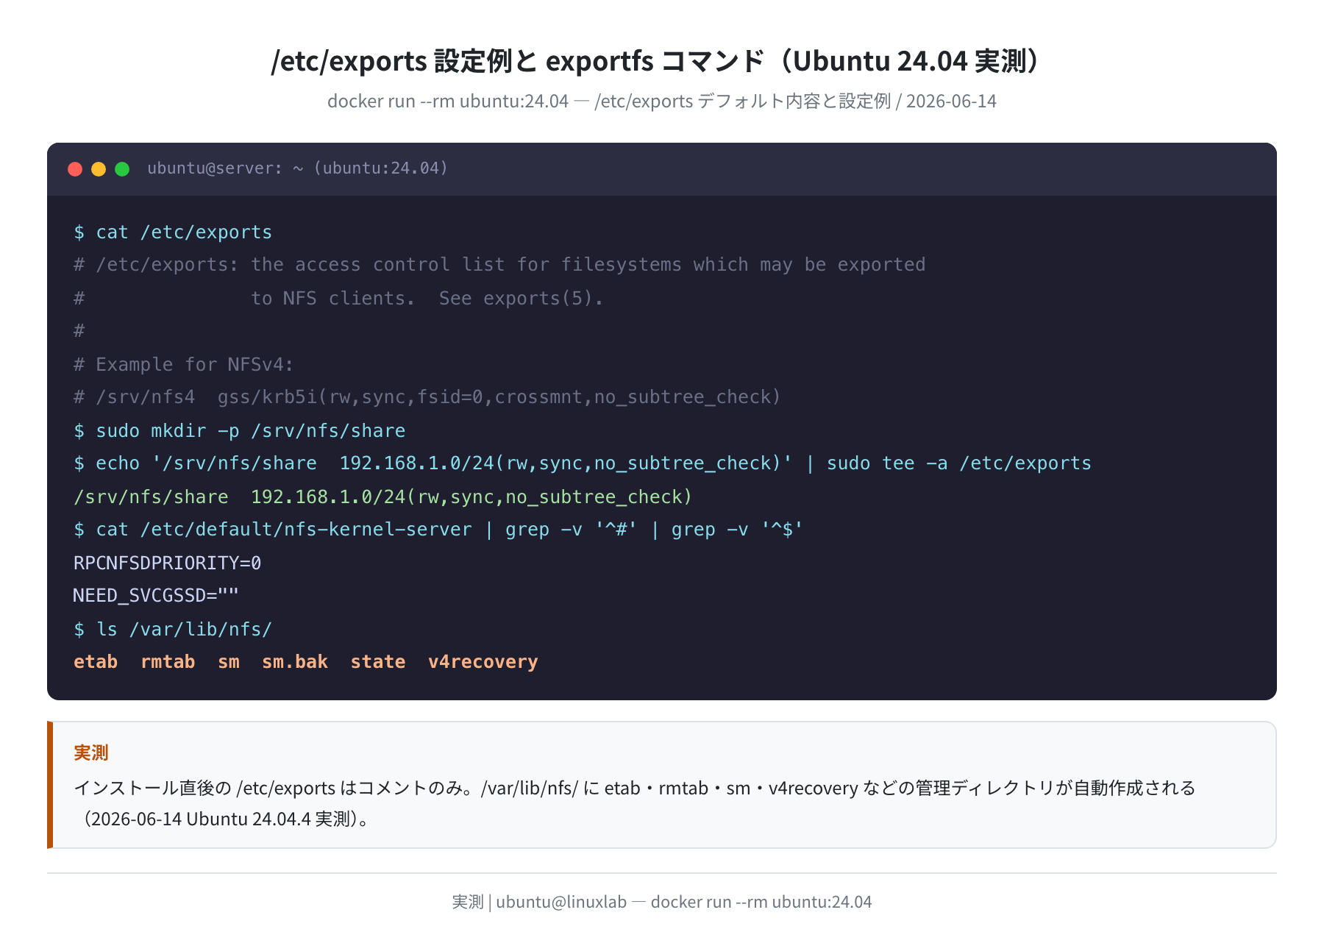Click the 'state' entry in ls output
The image size is (1324, 943).
pos(378,662)
